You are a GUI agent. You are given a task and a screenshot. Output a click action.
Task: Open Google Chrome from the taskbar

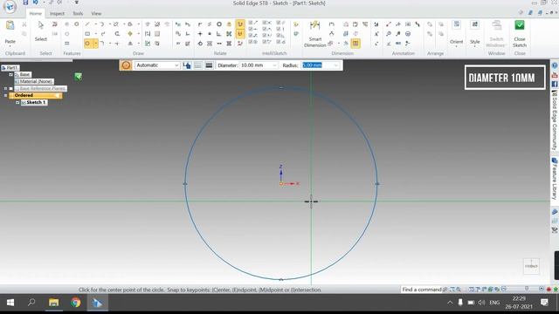click(x=76, y=303)
